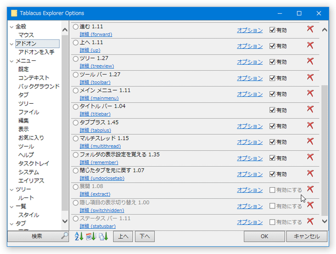Delete the タイトル バー (titlebar) addon red X
The image size is (336, 254).
pyautogui.click(x=310, y=109)
